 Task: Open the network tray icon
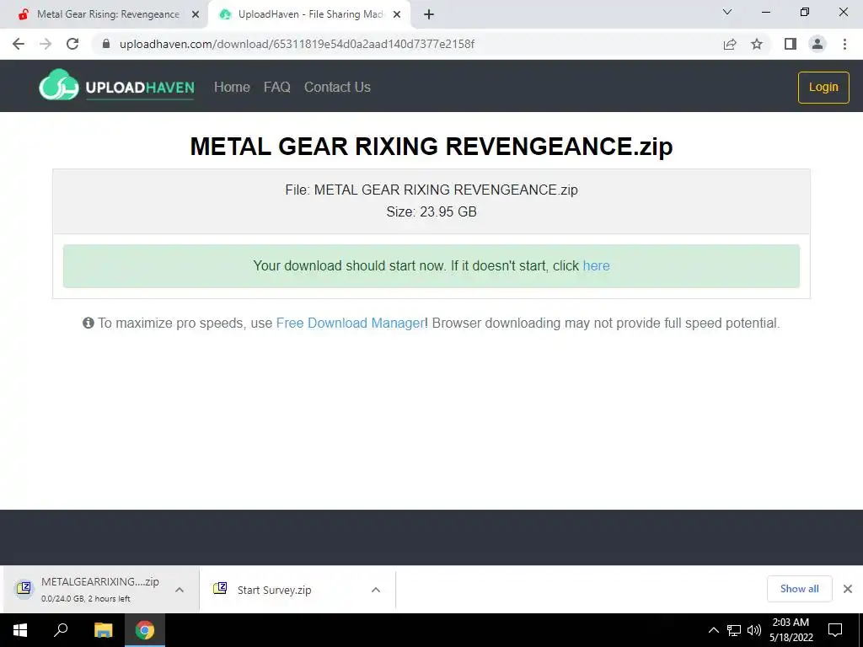point(734,630)
